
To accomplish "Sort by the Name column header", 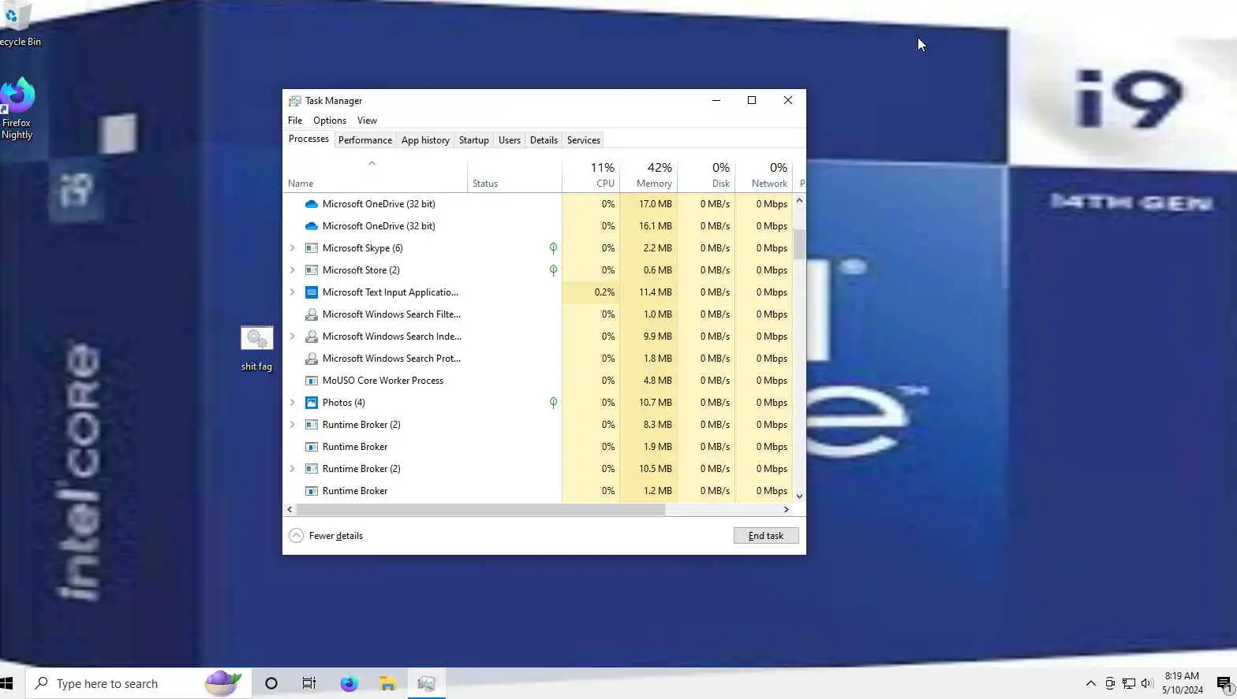I will coord(376,175).
